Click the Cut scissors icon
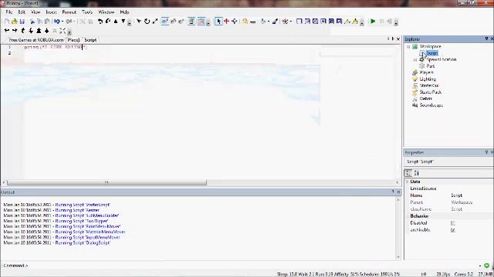The image size is (494, 277). 32,22
